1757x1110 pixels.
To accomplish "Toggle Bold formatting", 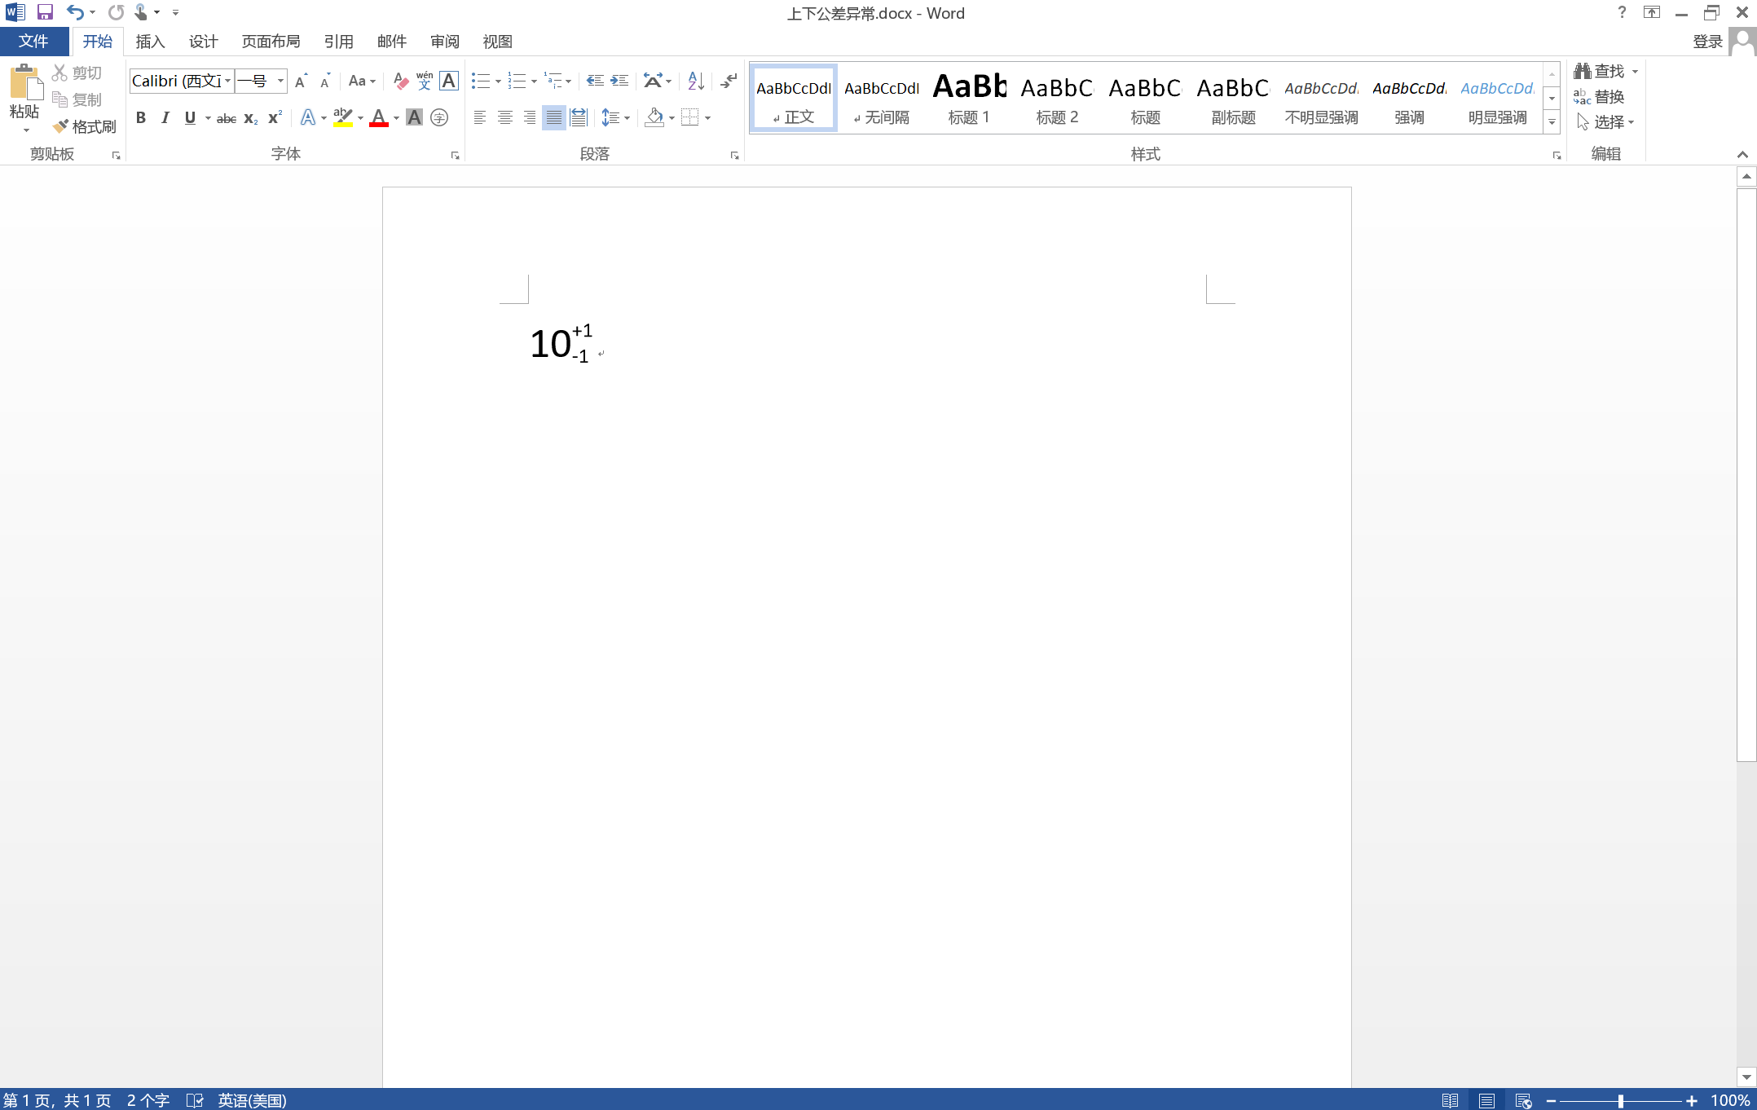I will [x=141, y=118].
